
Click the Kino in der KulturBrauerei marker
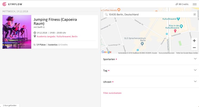pos(181,26)
